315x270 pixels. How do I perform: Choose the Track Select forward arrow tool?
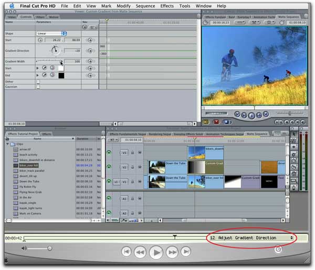tap(294, 147)
